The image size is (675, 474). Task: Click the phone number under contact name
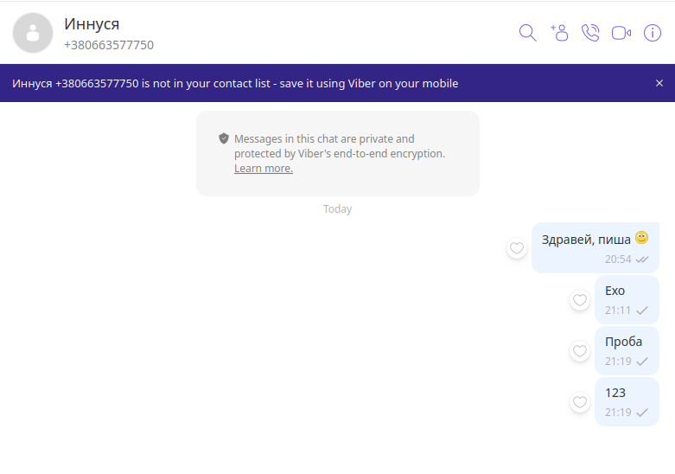109,45
